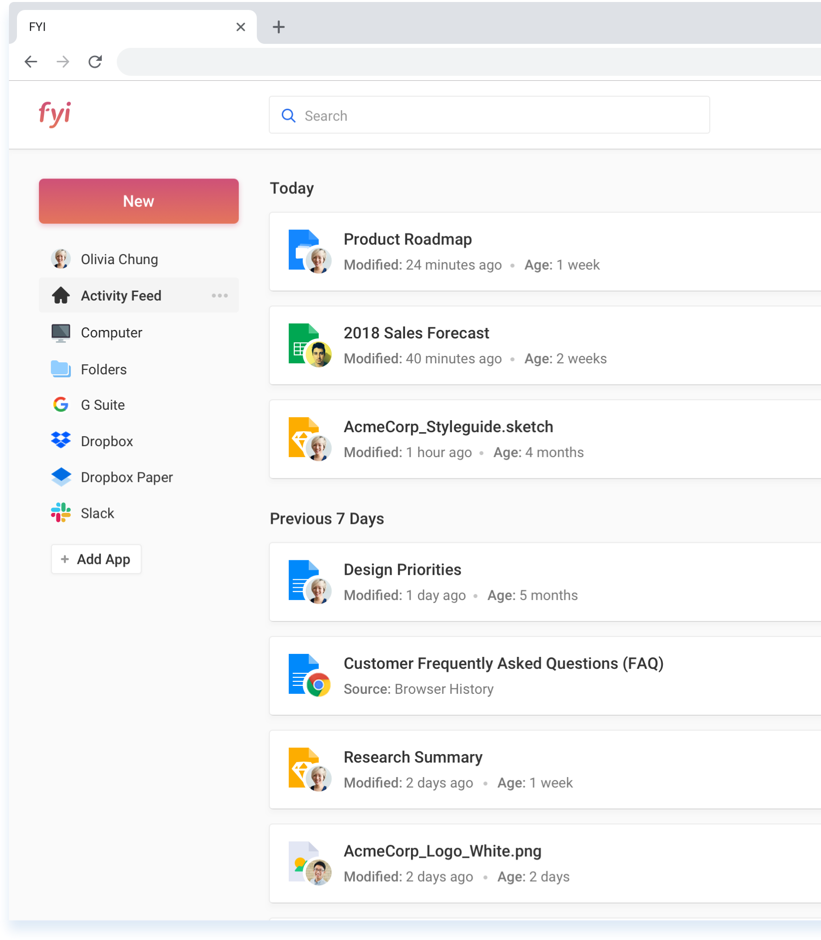Go back with browser back arrow
Screen dimensions: 821x940
[x=31, y=62]
